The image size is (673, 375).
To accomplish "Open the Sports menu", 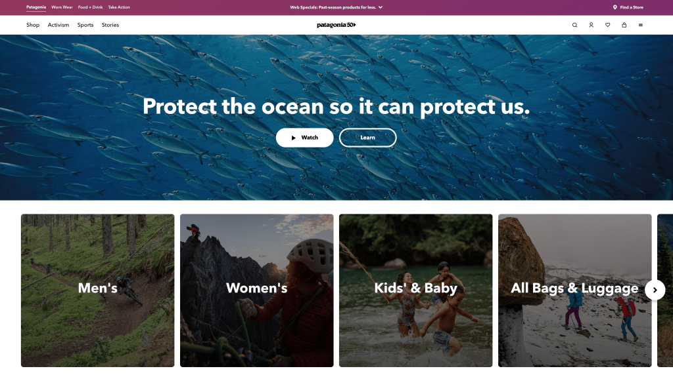I will [85, 25].
